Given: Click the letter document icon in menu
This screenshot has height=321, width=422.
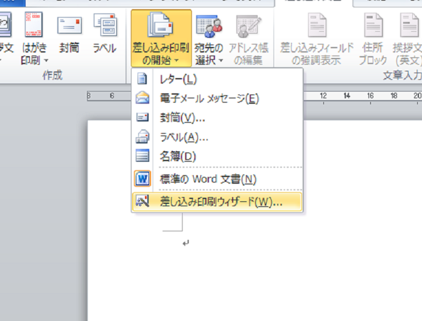Looking at the screenshot, I should [x=142, y=79].
